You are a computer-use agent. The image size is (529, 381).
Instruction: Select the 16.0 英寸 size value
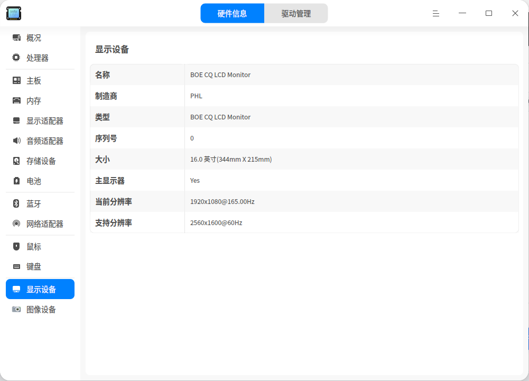tap(231, 159)
